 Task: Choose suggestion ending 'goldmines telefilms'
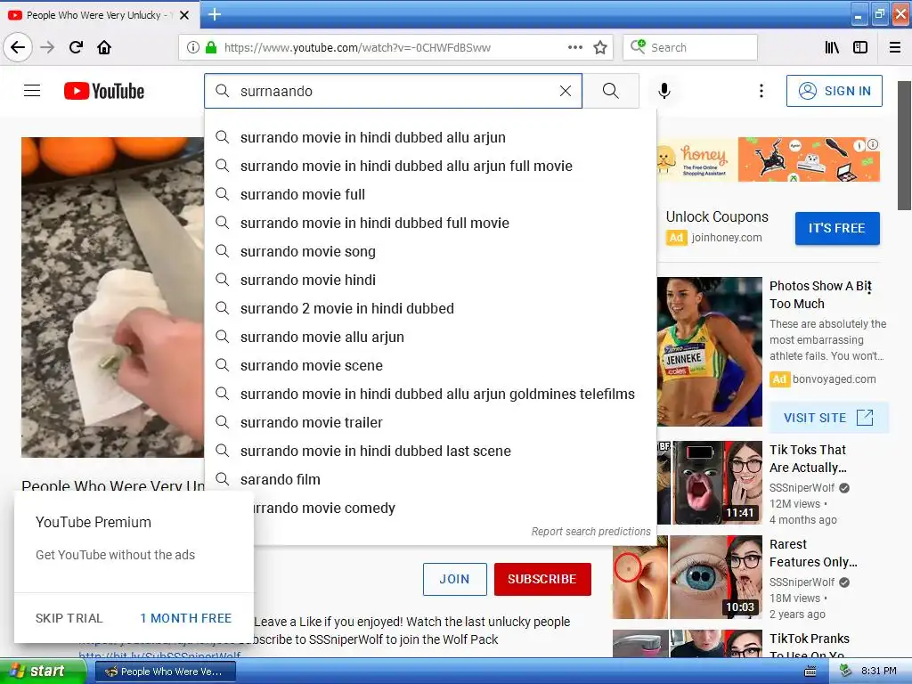pos(430,394)
